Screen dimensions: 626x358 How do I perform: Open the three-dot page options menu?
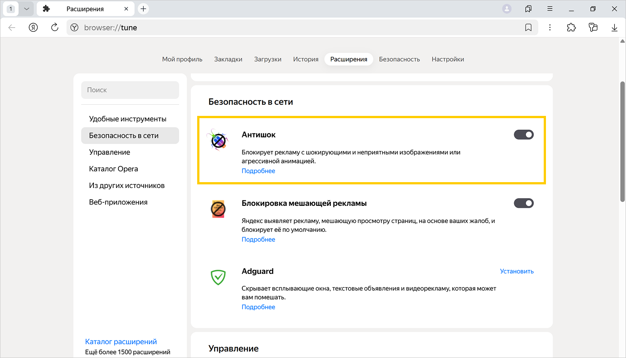(550, 27)
